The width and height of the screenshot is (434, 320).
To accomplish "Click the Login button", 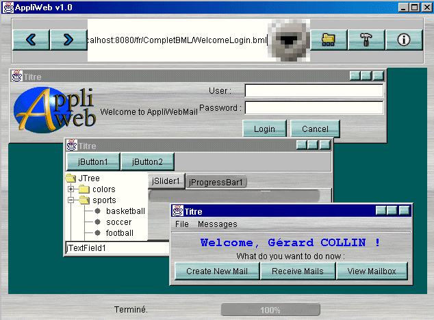I will 265,129.
